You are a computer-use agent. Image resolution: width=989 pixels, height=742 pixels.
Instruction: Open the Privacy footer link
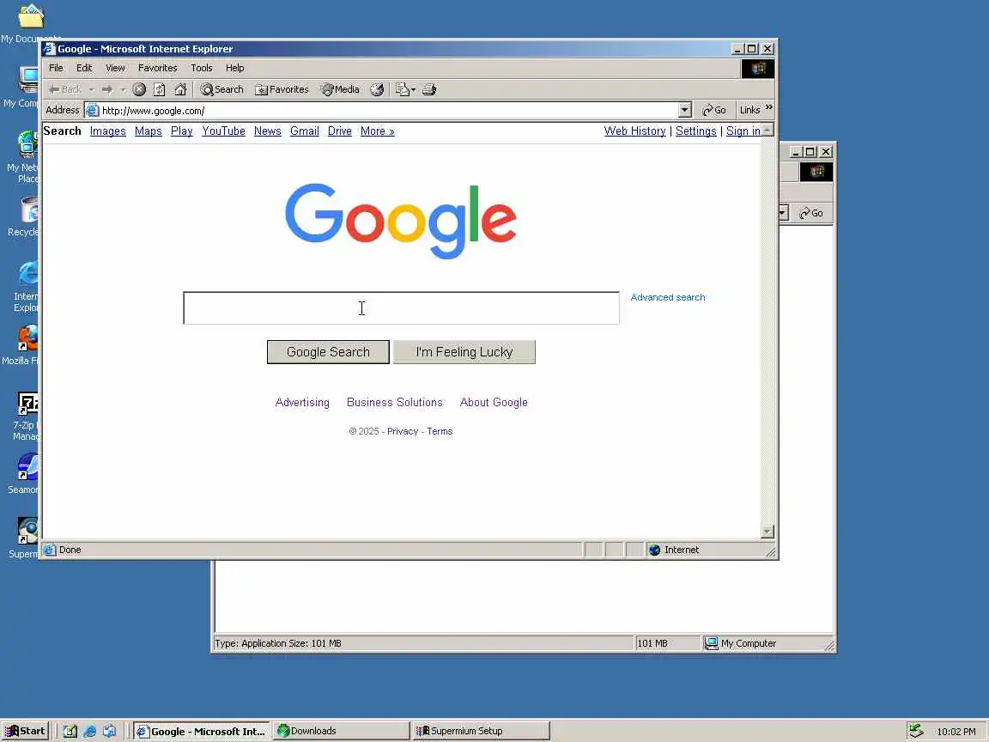pos(403,432)
